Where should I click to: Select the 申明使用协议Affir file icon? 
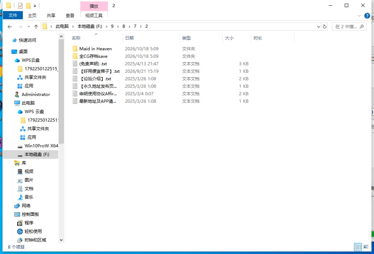click(75, 94)
